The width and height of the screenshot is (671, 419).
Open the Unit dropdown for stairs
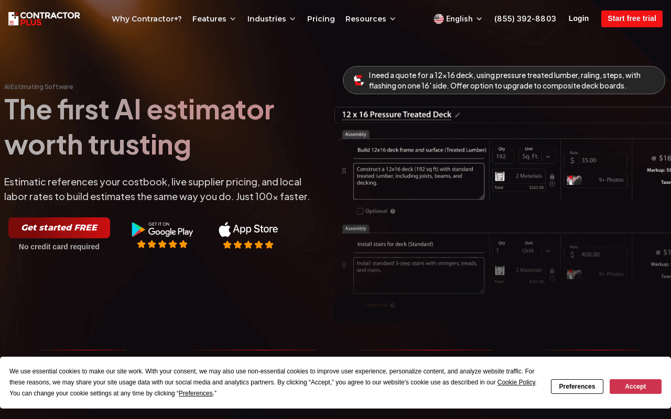[x=537, y=251]
